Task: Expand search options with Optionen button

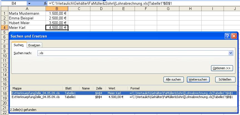Action: click(x=222, y=68)
